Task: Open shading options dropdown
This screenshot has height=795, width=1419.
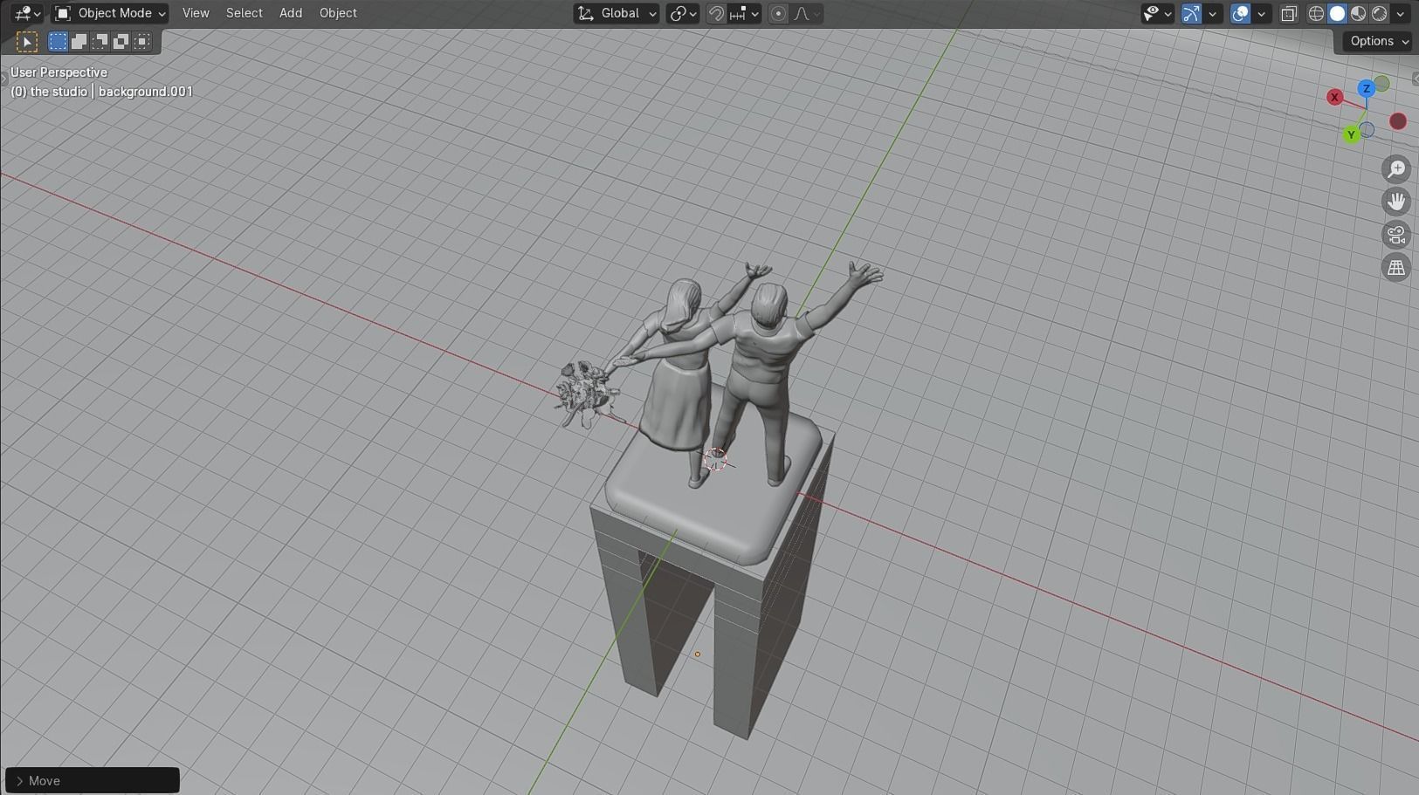Action: pyautogui.click(x=1400, y=13)
